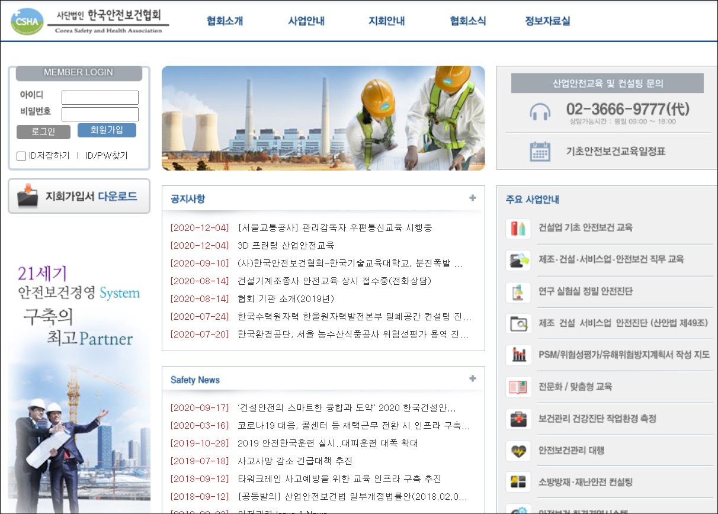Open the 지회안내 menu

[386, 21]
